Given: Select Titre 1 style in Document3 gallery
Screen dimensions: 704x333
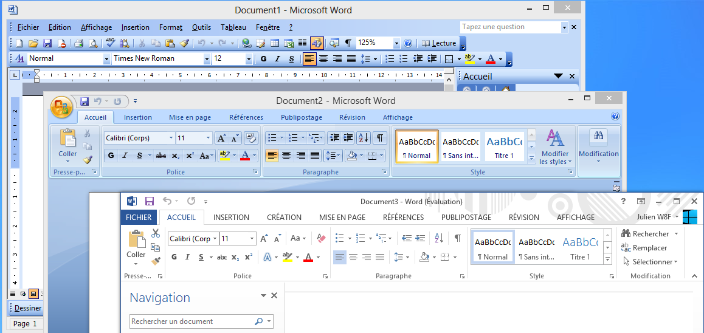Looking at the screenshot, I should pos(580,248).
